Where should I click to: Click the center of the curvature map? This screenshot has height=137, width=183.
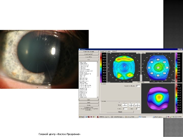pyautogui.click(x=124, y=67)
